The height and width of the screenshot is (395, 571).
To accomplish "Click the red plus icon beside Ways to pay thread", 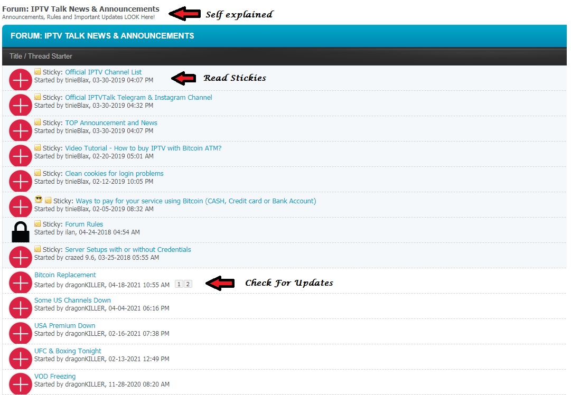I will 21,206.
